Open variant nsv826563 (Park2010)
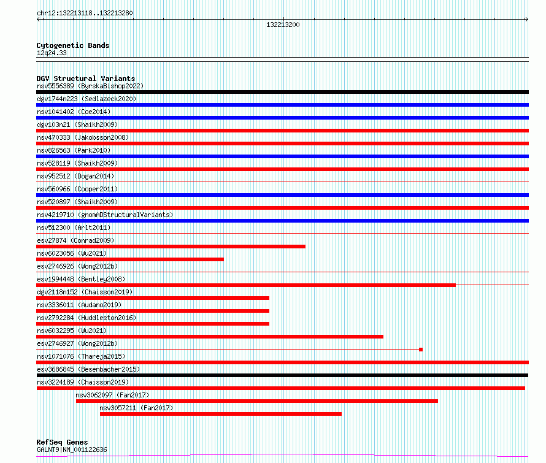 tap(74, 150)
